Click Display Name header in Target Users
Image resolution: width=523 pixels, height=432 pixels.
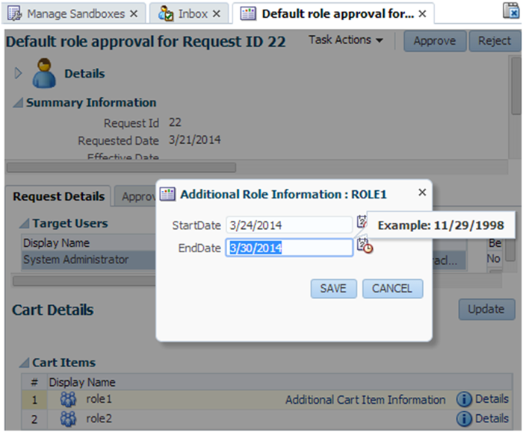(x=56, y=242)
